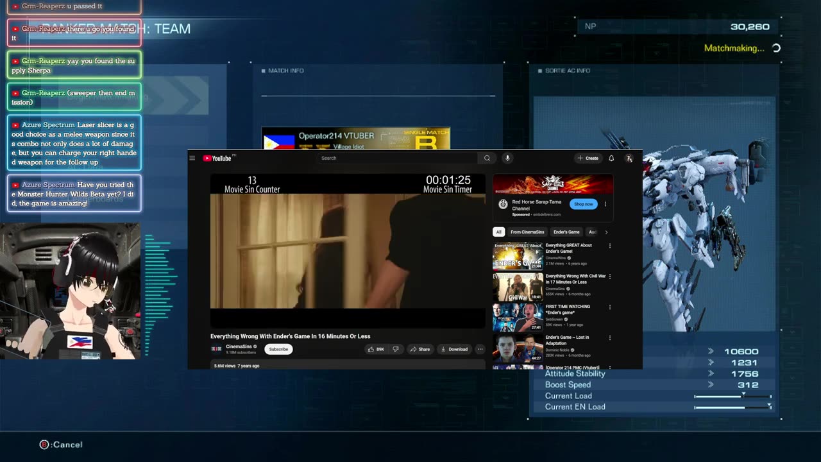Open the CinemaSins channel name link

click(238, 346)
